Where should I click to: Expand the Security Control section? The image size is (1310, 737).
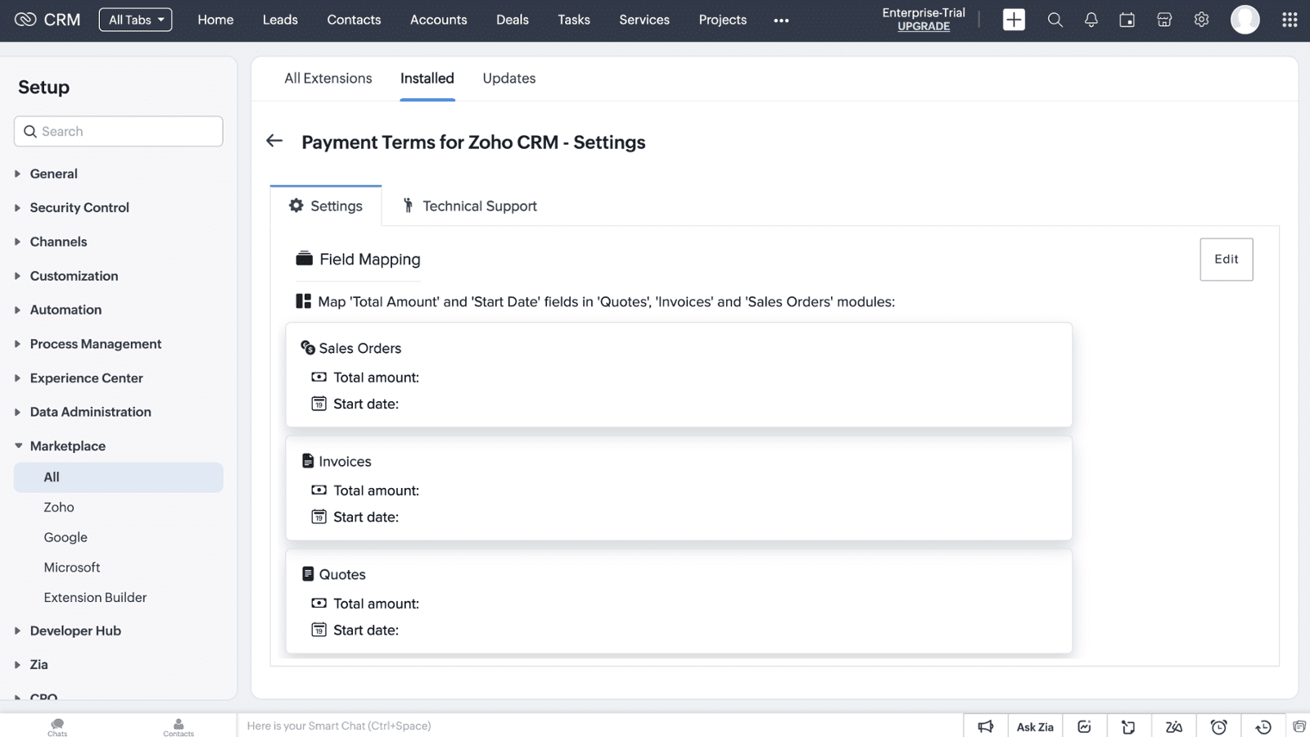click(x=79, y=208)
